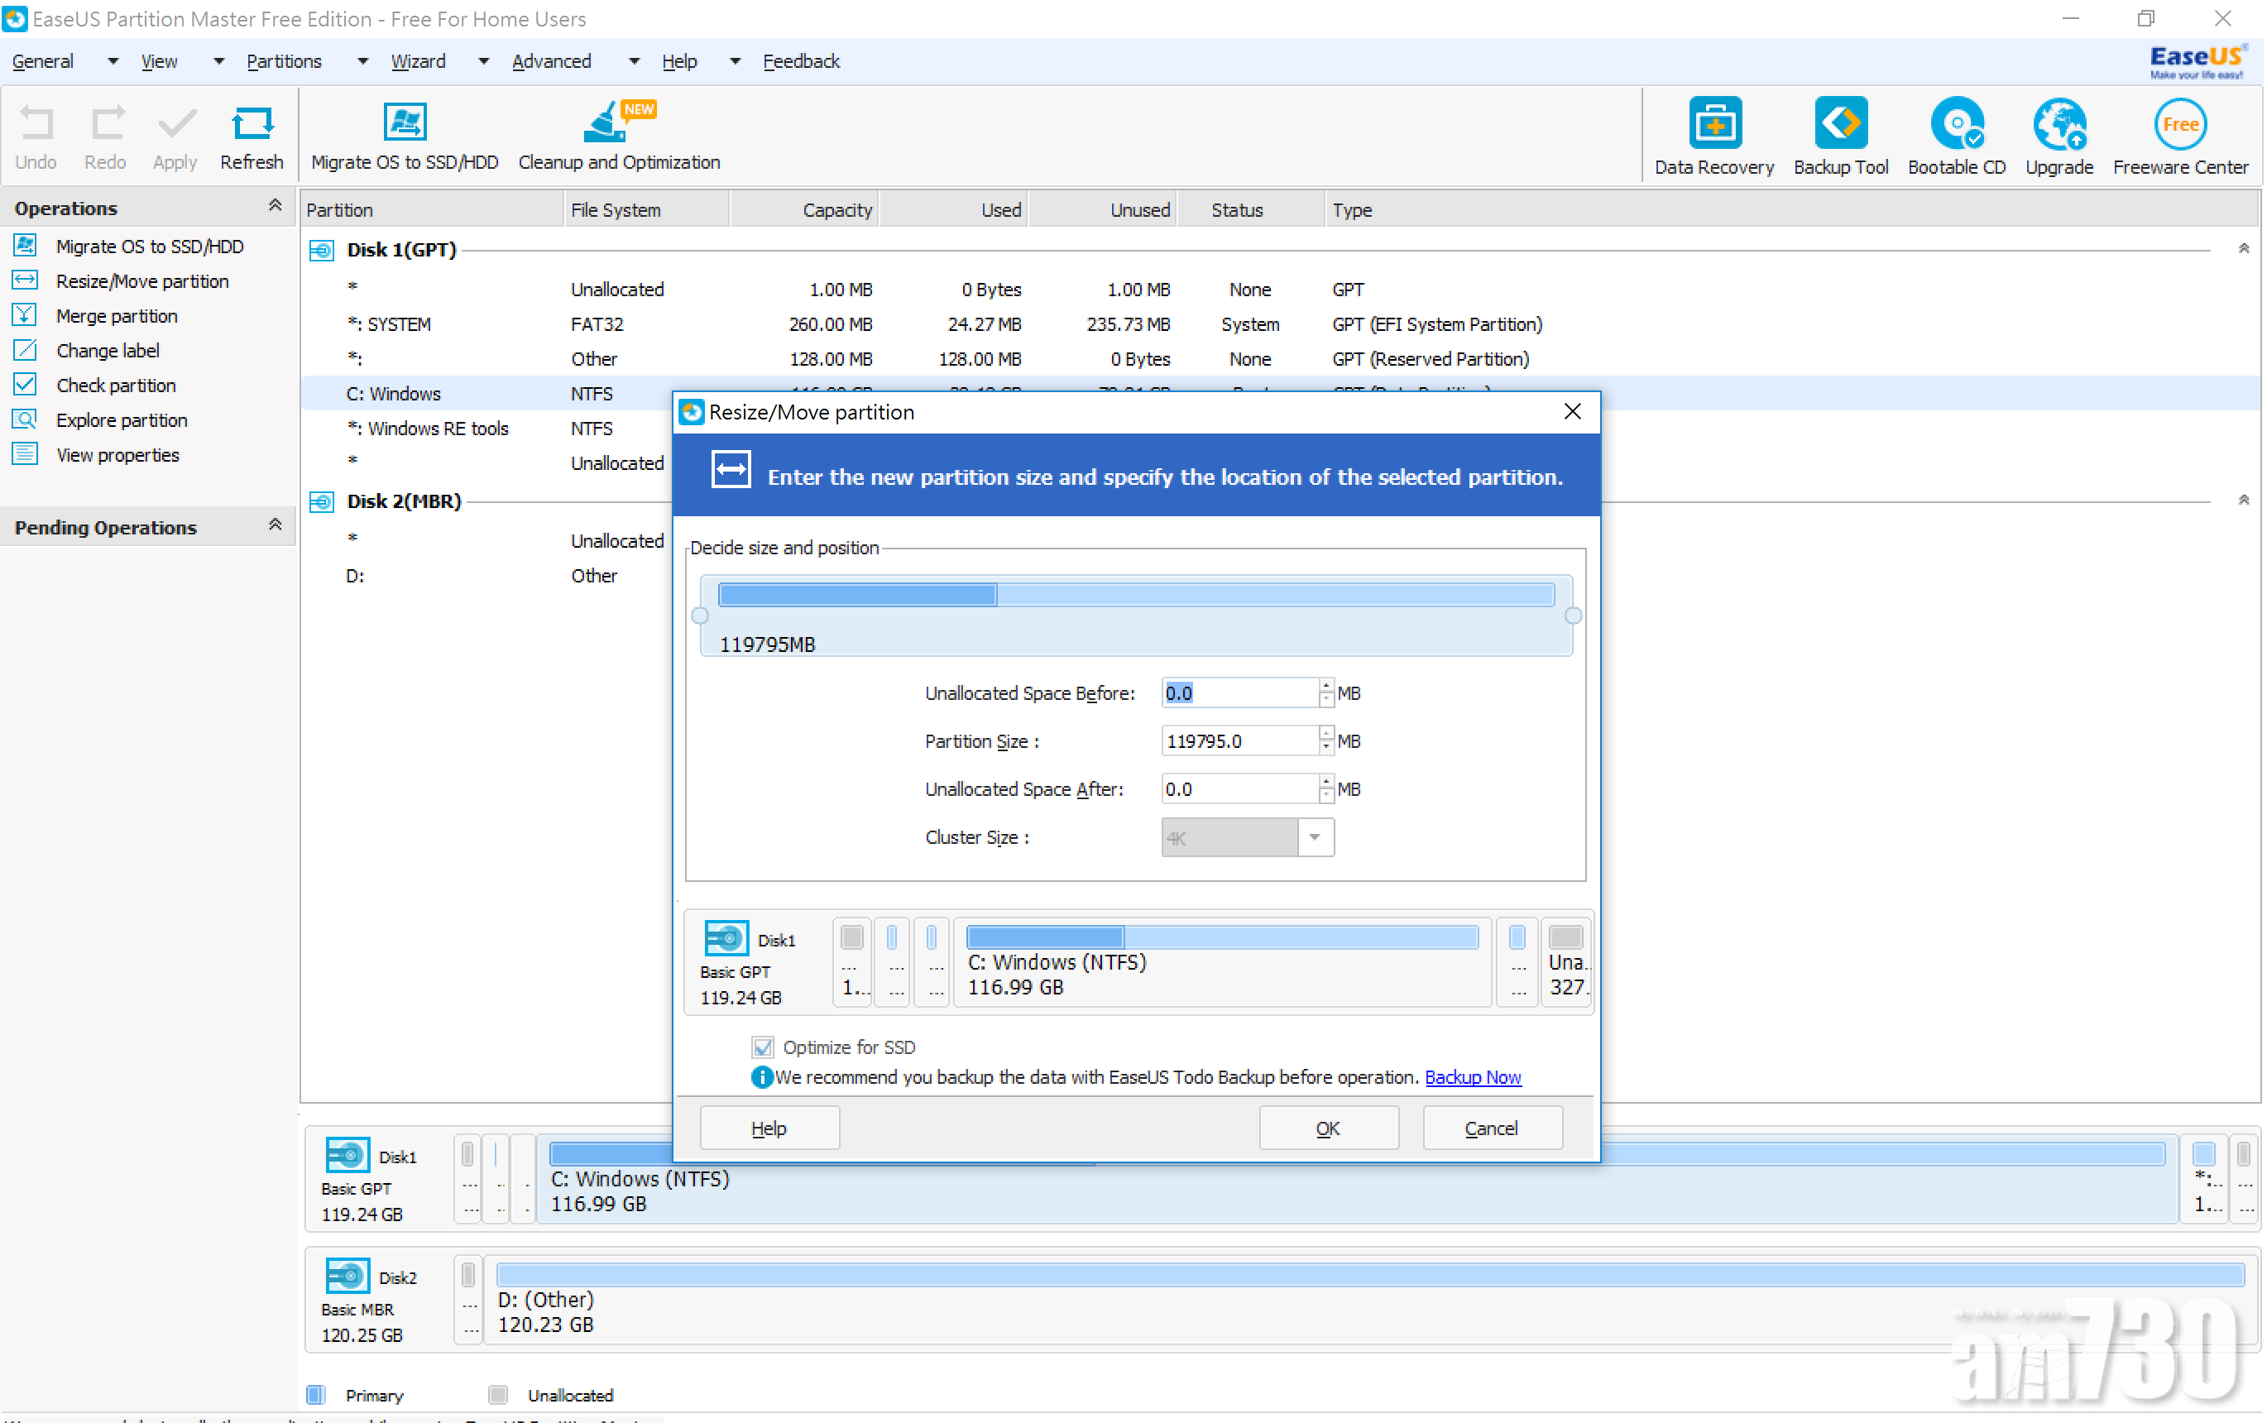This screenshot has width=2267, height=1423.
Task: Increase Partition Size with up spinner
Action: pyautogui.click(x=1326, y=734)
